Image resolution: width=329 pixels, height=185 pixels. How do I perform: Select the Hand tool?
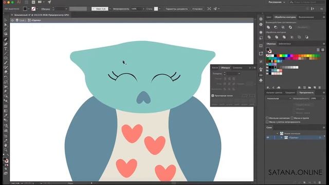6,145
